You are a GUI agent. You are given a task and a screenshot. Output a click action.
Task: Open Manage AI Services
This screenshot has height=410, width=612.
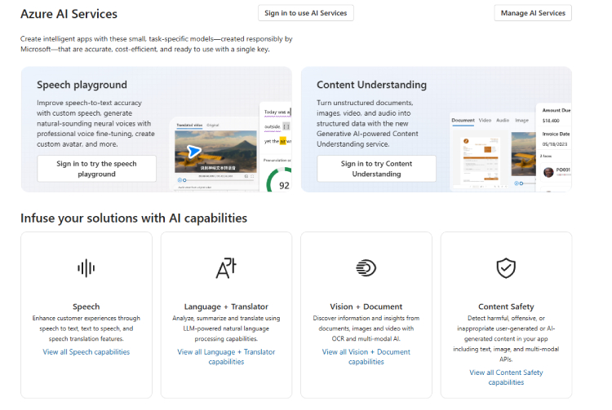pyautogui.click(x=533, y=13)
